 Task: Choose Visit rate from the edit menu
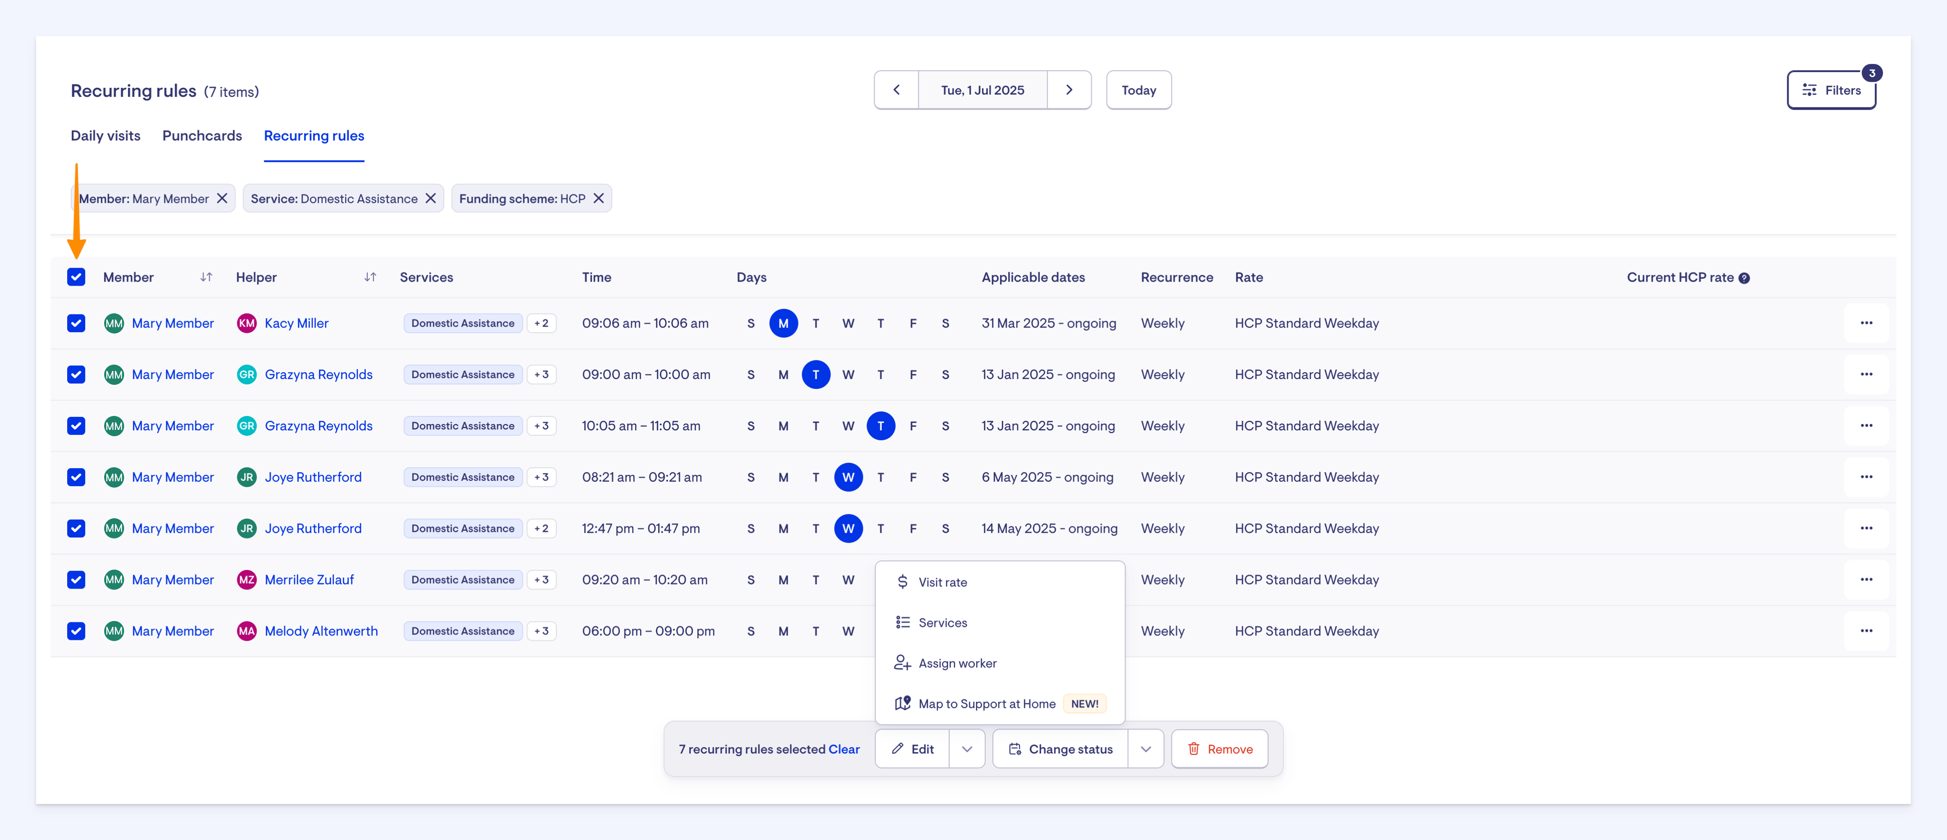pyautogui.click(x=1000, y=582)
